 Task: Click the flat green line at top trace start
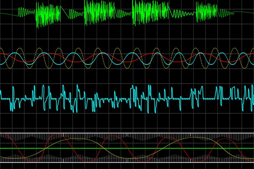[8, 14]
